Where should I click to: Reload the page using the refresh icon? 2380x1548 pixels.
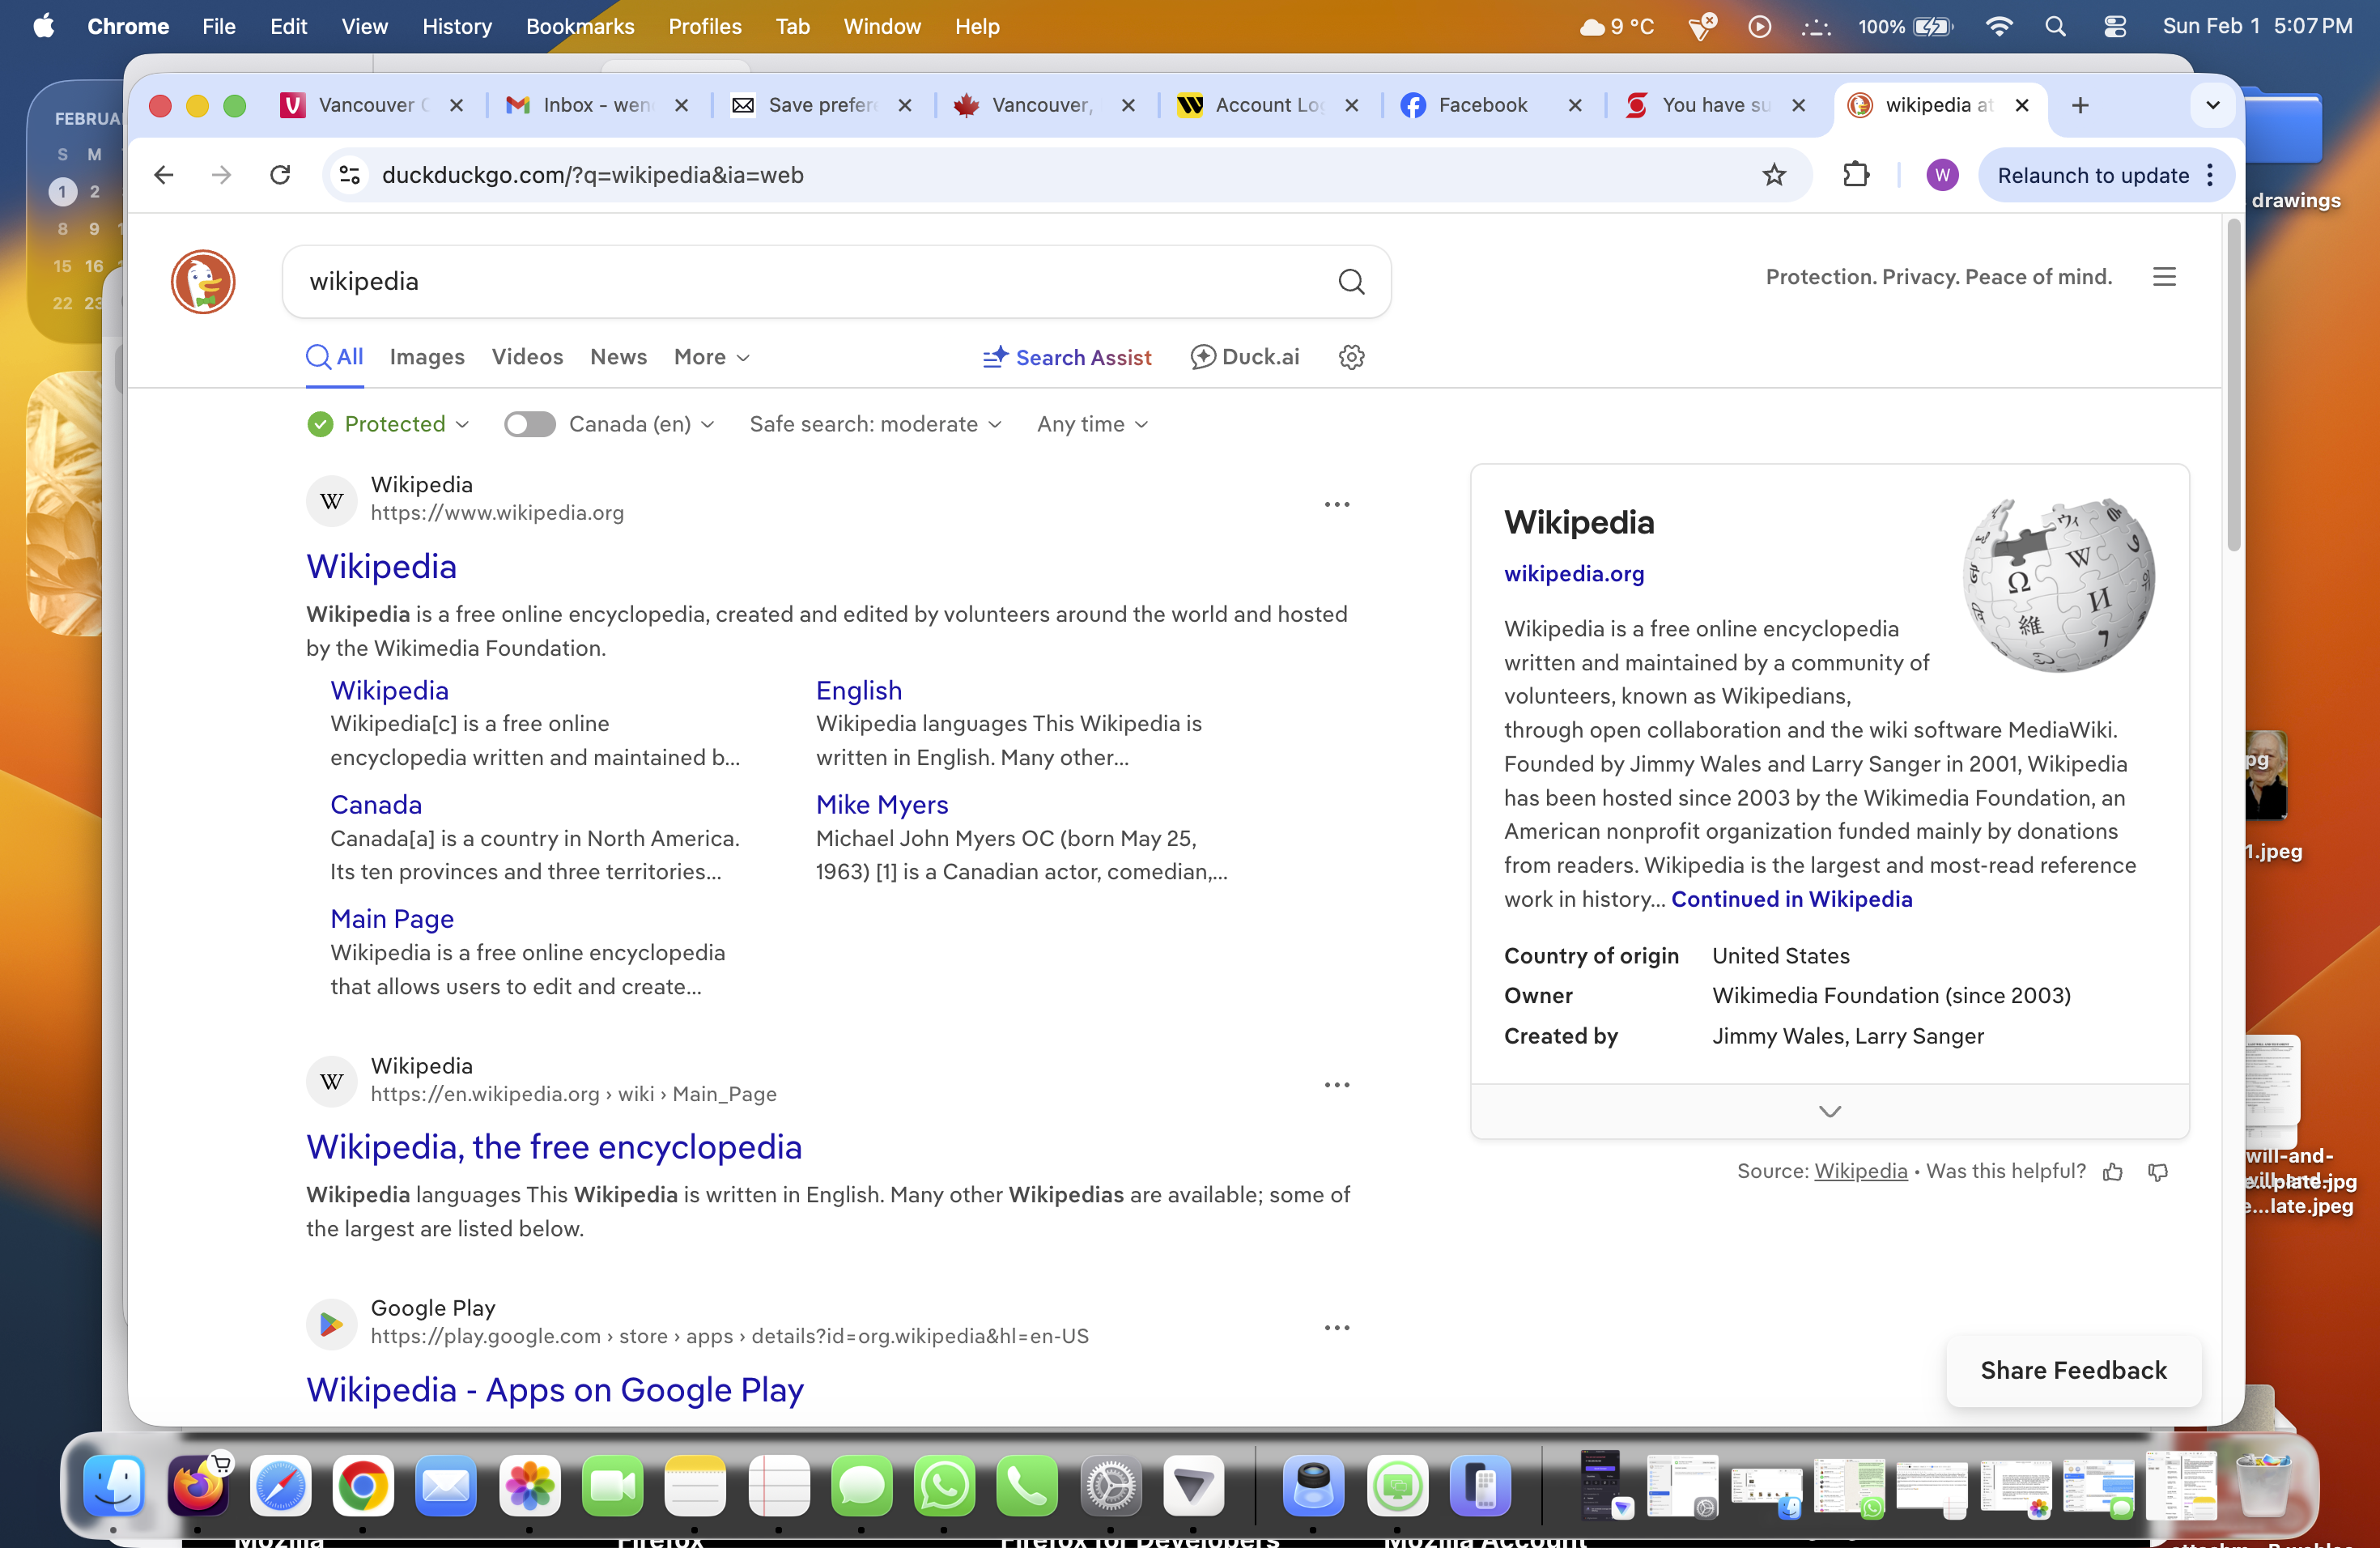pyautogui.click(x=280, y=175)
